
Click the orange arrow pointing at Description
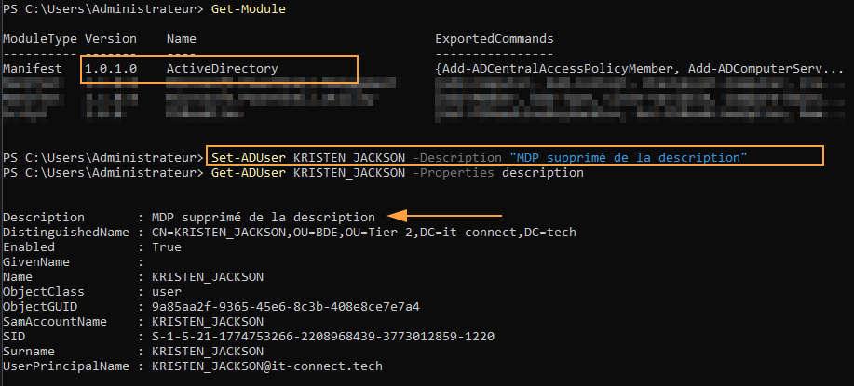[x=419, y=216]
